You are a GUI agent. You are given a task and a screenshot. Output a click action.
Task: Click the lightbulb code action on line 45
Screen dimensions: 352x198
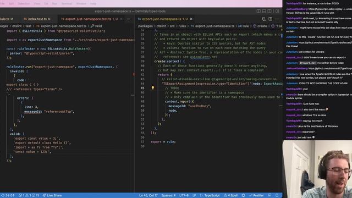153,88
